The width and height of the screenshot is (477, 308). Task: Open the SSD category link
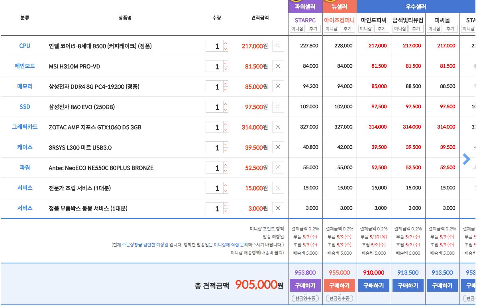25,107
